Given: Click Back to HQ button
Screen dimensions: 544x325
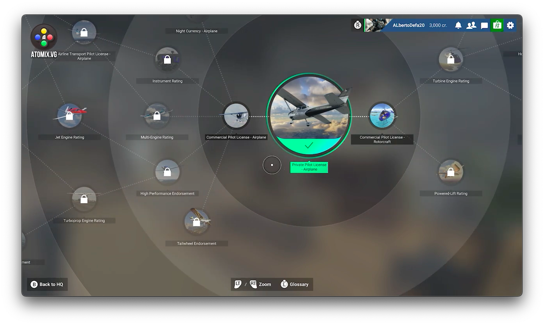Looking at the screenshot, I should [47, 284].
